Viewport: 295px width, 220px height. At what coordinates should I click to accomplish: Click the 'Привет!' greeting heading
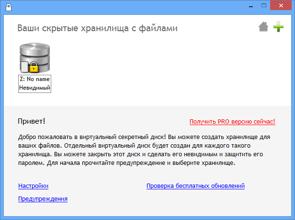coord(32,121)
